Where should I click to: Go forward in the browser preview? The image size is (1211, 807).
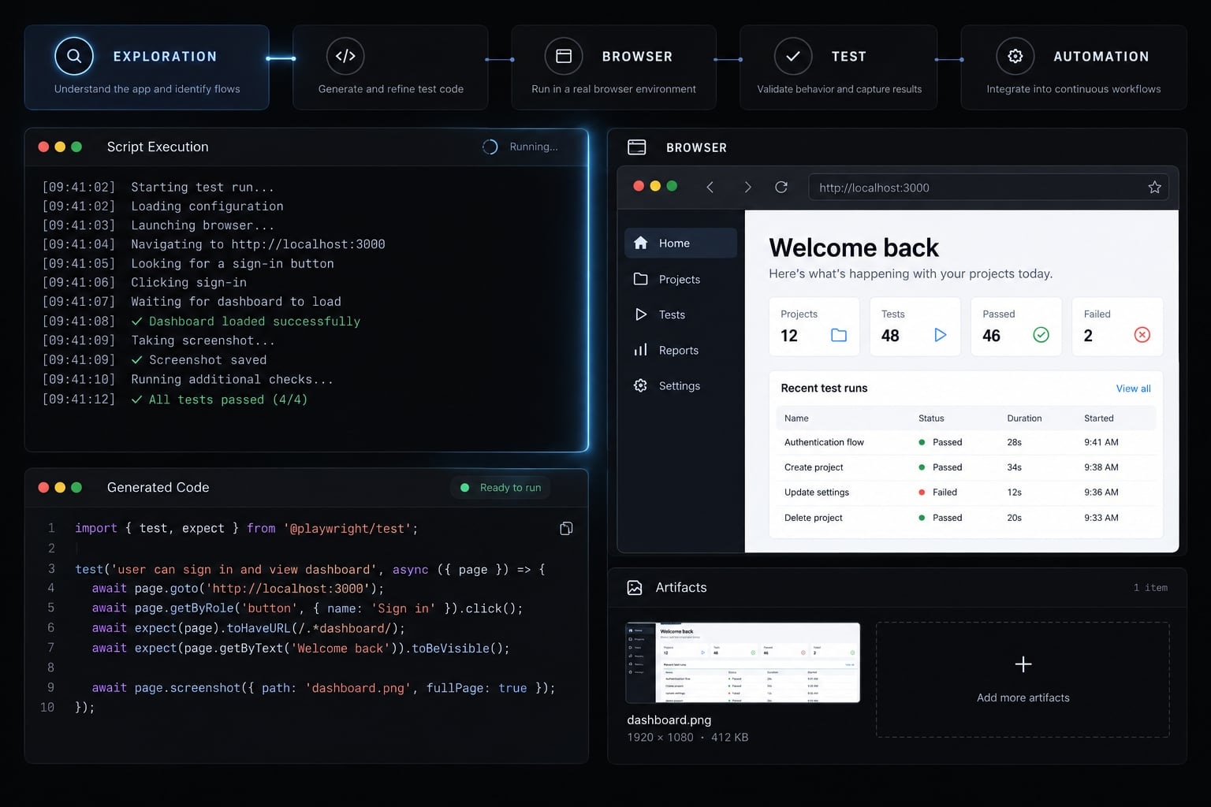(747, 187)
